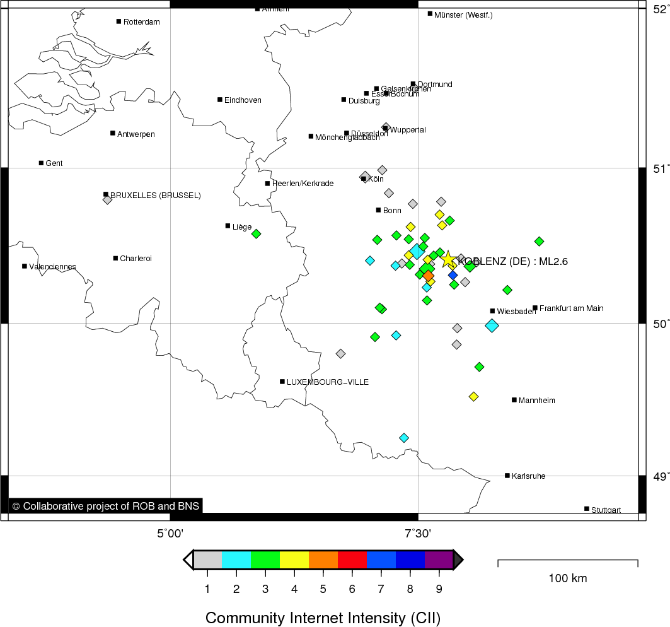Select the gray diamond below Bruxelles marker
This screenshot has height=627, width=670.
(107, 200)
